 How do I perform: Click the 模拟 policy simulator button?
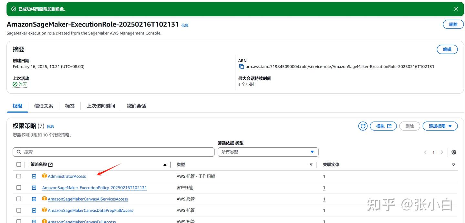(383, 126)
